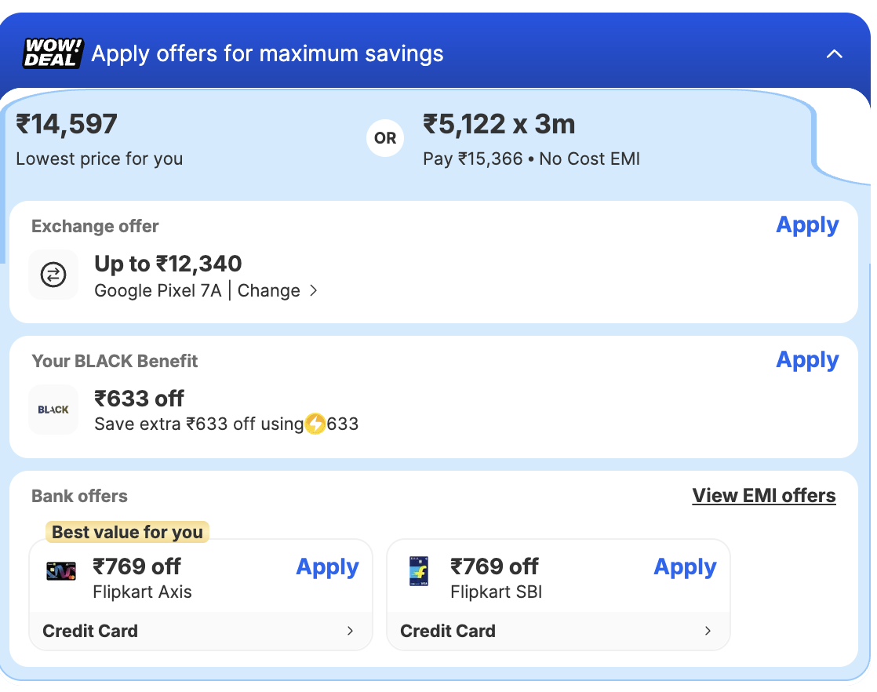Viewport: 877px width, 692px height.
Task: Click the OR separator circle
Action: coord(385,138)
